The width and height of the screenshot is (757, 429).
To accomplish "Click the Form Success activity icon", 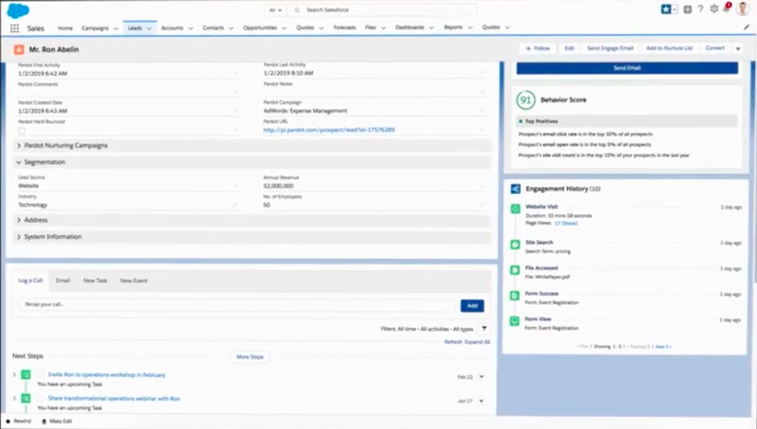I will (515, 296).
